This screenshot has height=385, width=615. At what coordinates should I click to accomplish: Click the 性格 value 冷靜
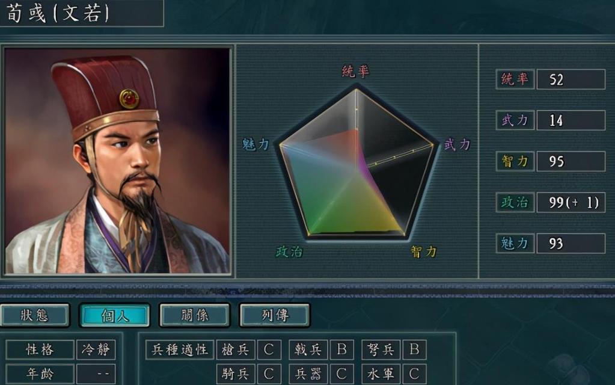(x=96, y=350)
